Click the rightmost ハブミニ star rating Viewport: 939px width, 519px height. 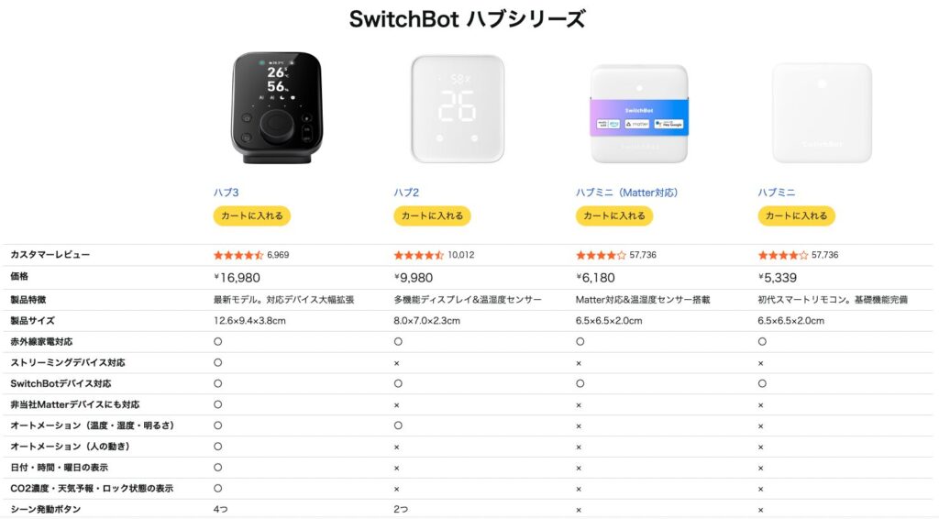[x=783, y=255]
